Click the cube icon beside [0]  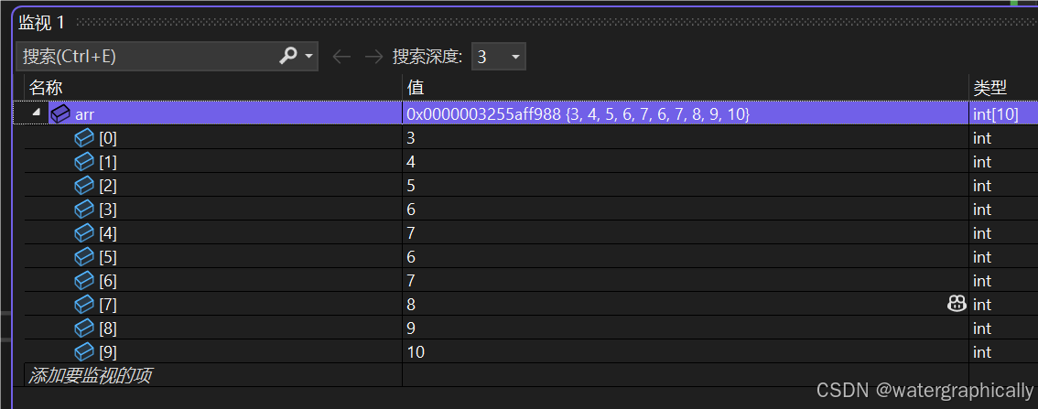tap(84, 138)
